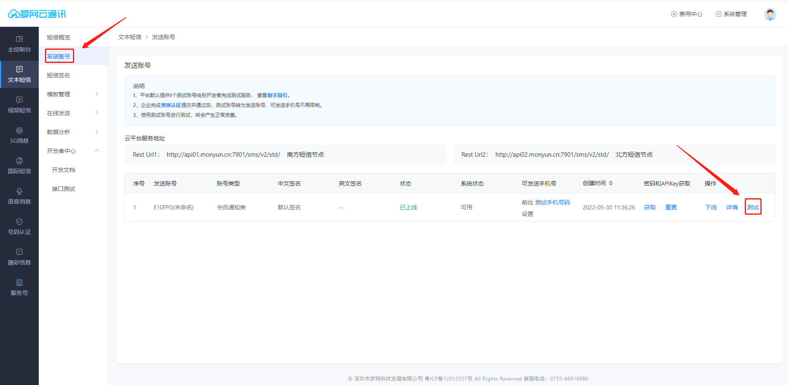Open 系统管理 in the top bar
This screenshot has width=788, height=385.
[x=731, y=14]
